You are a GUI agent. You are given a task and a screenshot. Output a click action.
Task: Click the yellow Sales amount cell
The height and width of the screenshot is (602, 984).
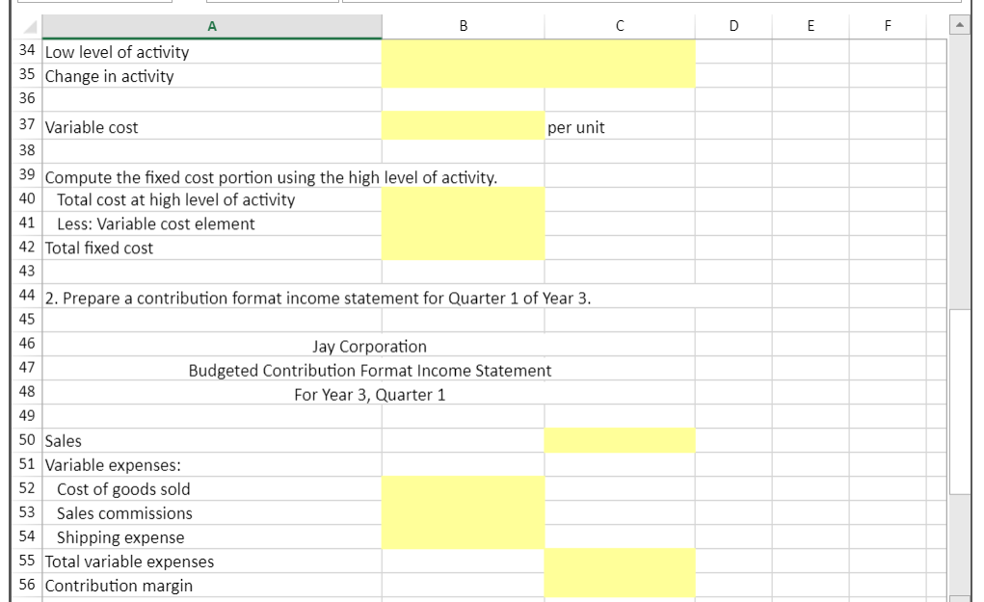620,440
